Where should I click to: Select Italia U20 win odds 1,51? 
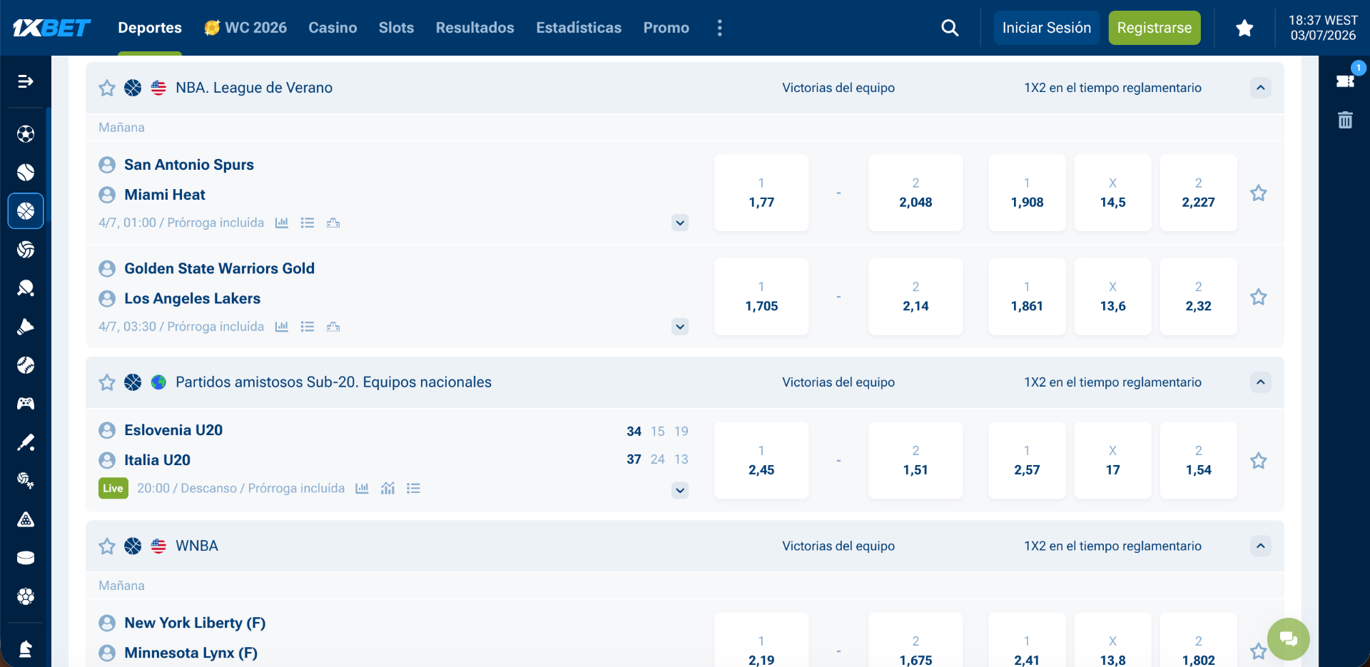[915, 460]
